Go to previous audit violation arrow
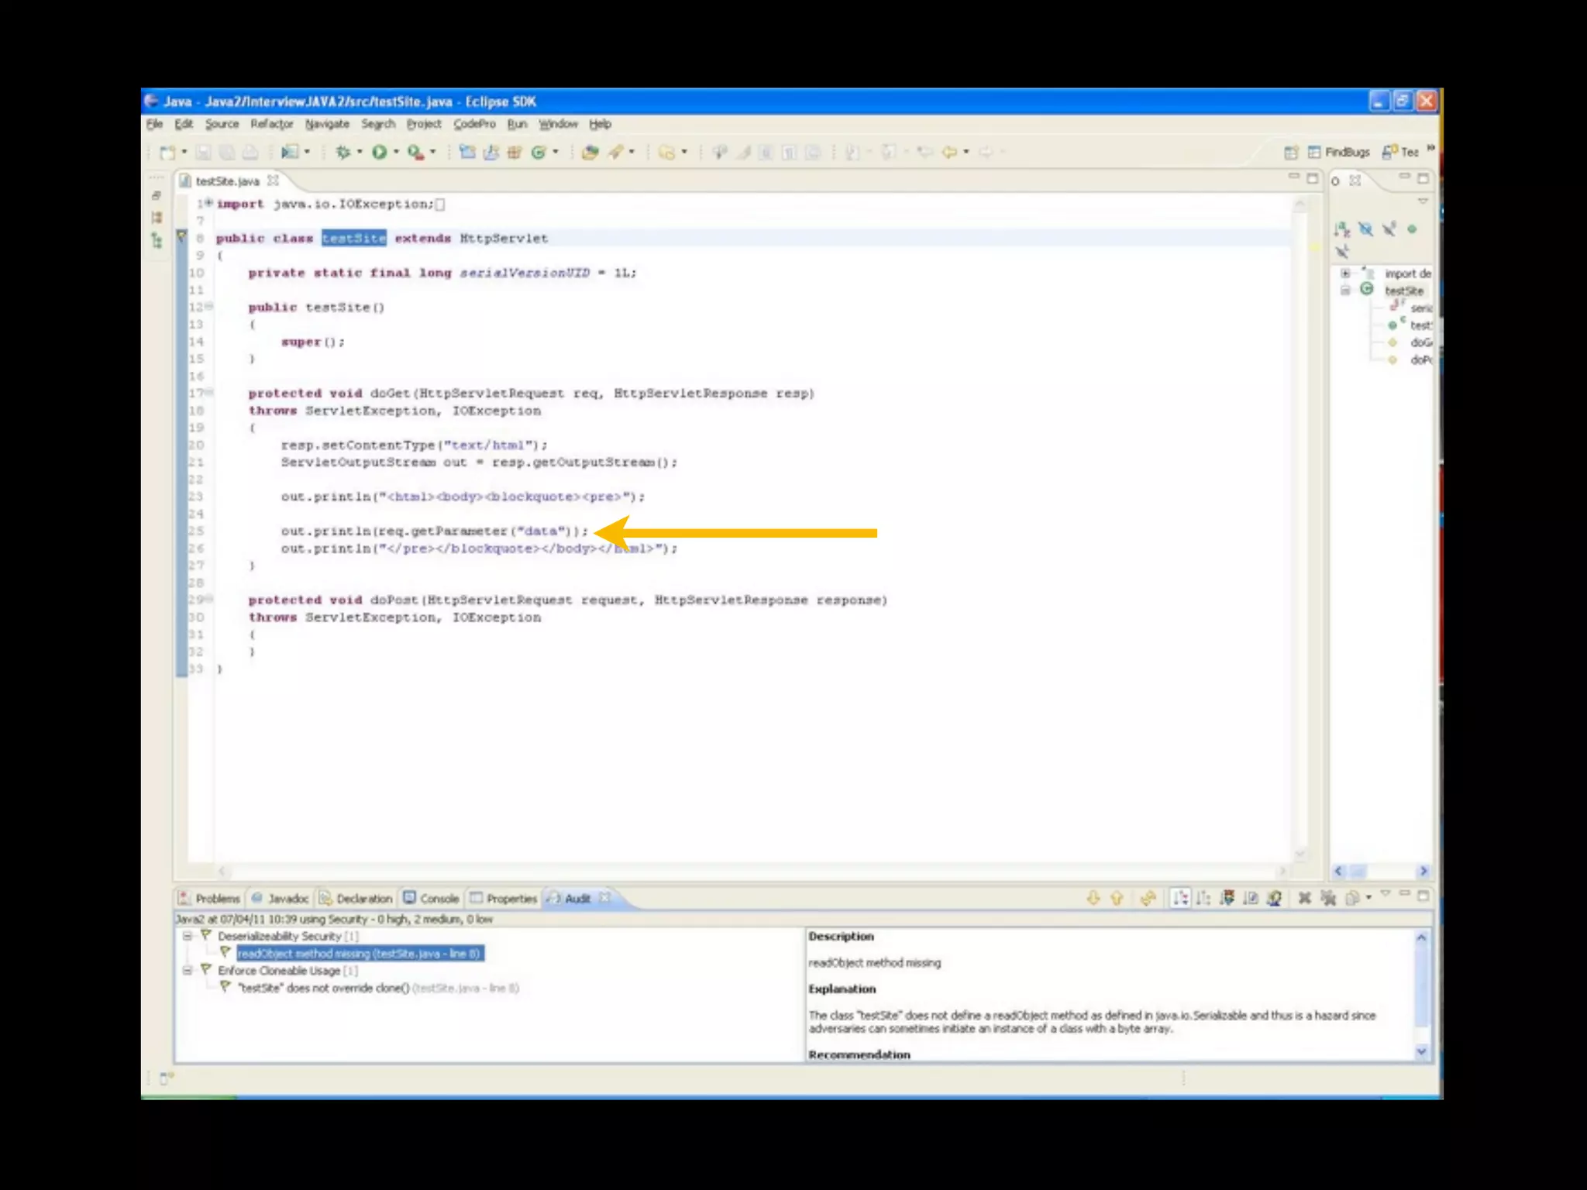The image size is (1587, 1190). pos(1117,898)
